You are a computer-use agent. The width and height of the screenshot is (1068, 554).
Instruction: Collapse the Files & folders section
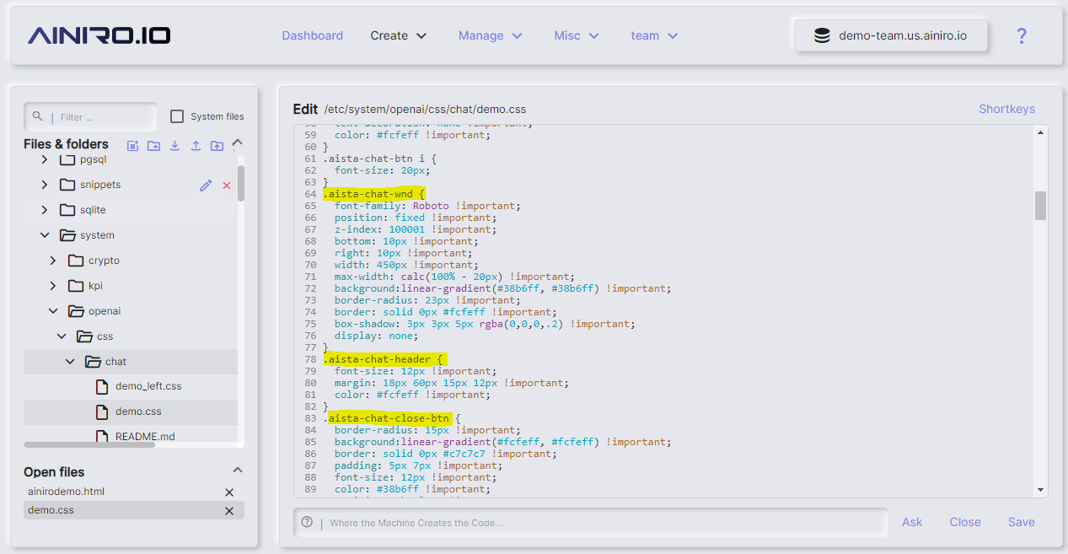tap(238, 143)
